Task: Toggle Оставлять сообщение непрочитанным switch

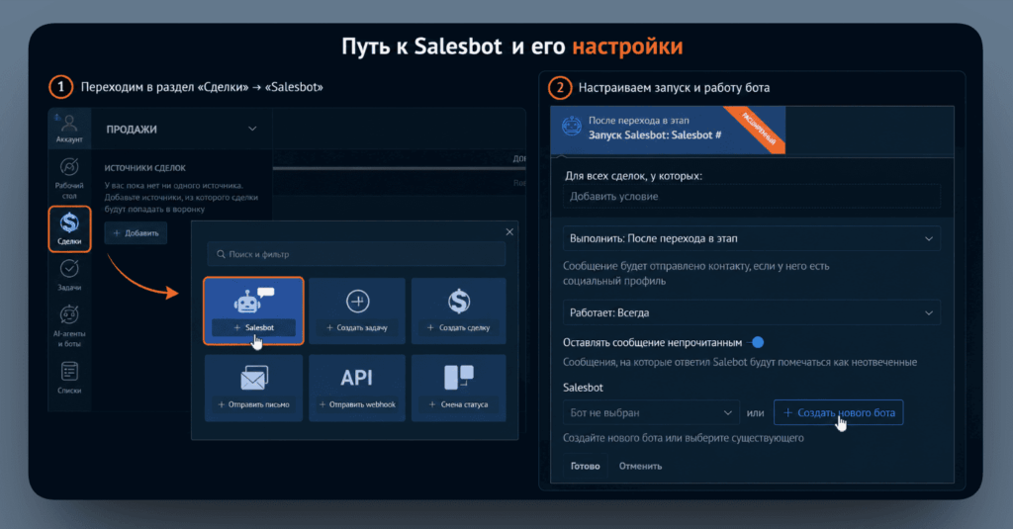Action: point(757,342)
